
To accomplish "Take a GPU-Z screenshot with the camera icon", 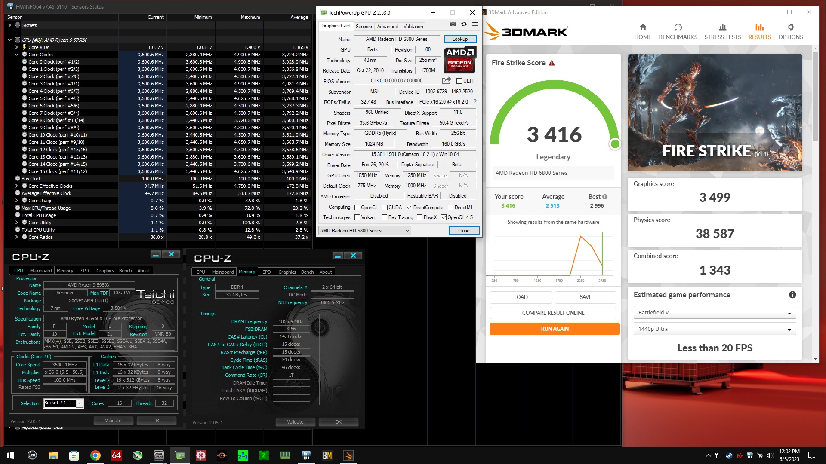I will coord(453,24).
